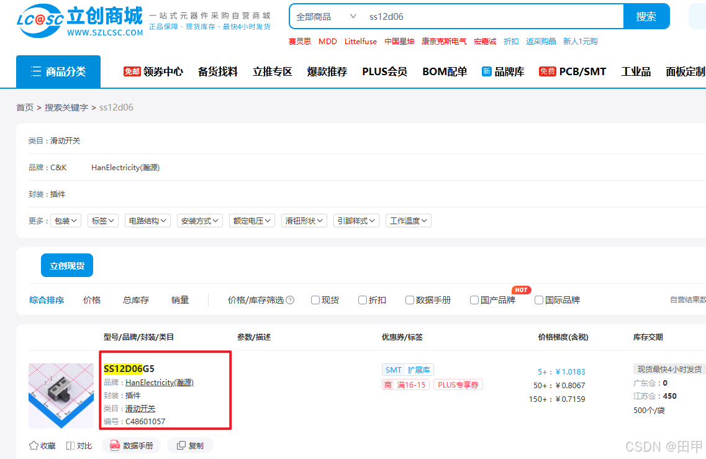The height and width of the screenshot is (459, 706).
Task: Expand the 工作温度 filter dropdown
Action: click(x=409, y=220)
